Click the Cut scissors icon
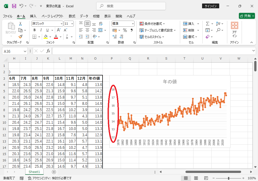The height and width of the screenshot is (181, 258). click(20, 24)
